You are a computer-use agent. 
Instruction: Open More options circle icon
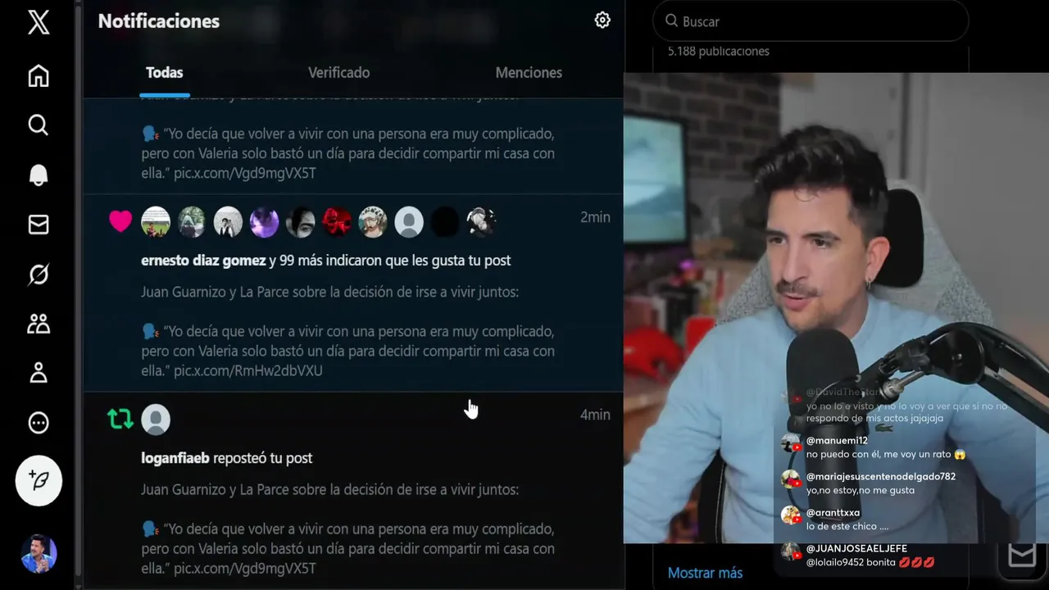(x=39, y=423)
